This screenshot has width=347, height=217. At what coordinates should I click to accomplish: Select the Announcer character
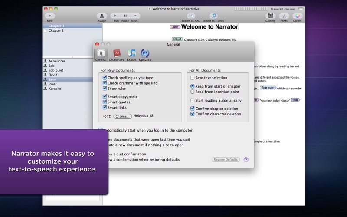(x=68, y=61)
